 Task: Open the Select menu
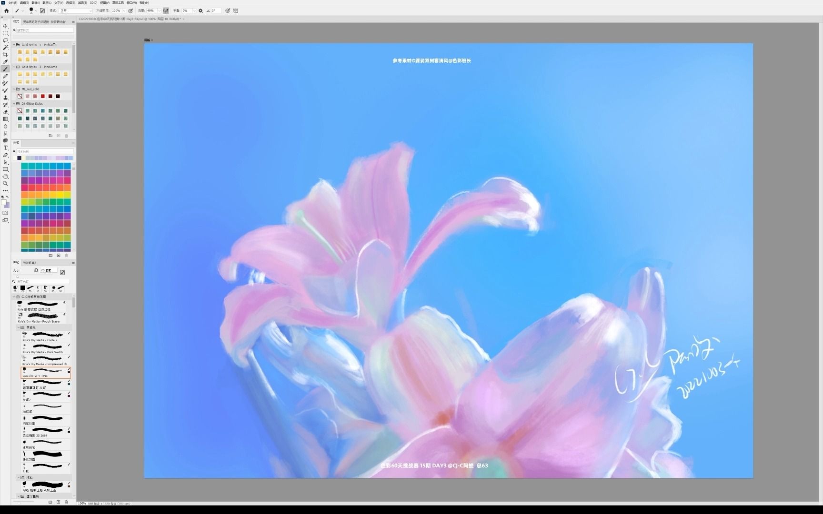70,3
